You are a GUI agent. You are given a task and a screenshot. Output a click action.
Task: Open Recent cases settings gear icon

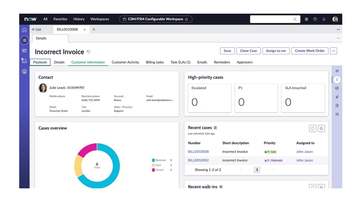(321, 129)
